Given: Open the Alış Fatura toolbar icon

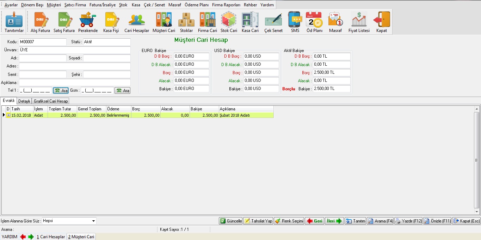Looking at the screenshot, I should [x=40, y=22].
